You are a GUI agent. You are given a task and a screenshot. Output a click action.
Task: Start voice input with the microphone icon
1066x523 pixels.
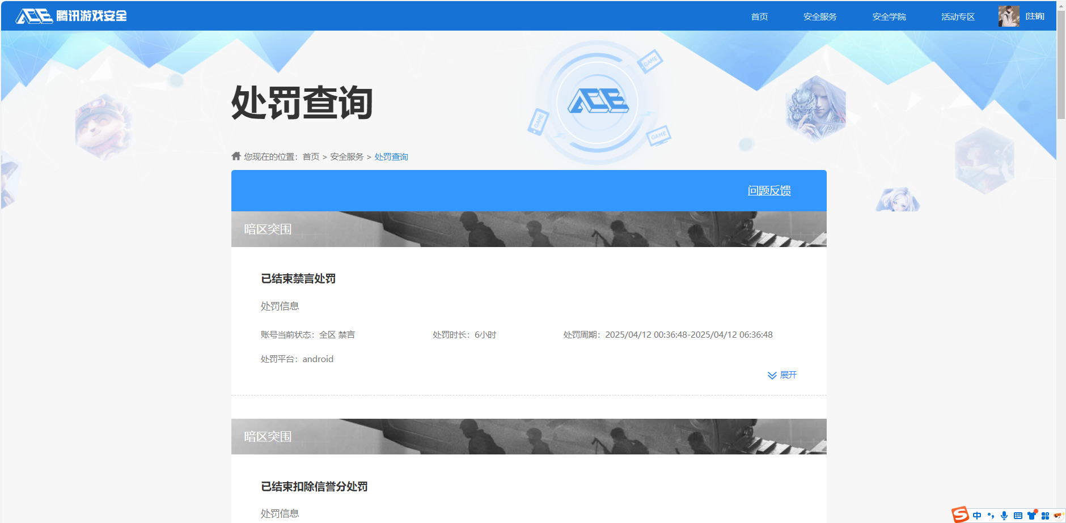click(1004, 516)
